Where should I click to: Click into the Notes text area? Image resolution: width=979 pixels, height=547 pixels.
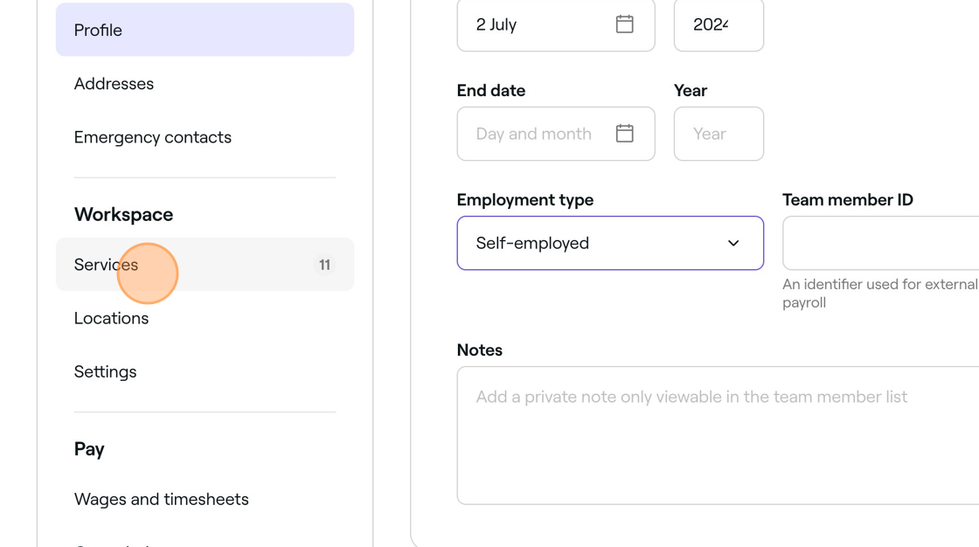tap(718, 435)
